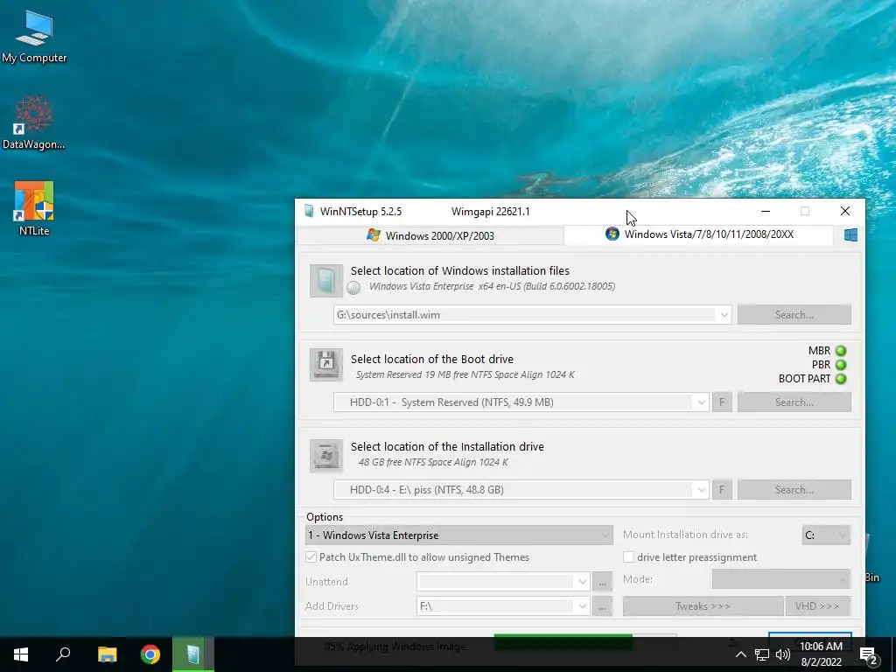Enable drive letter preassignment checkbox
The height and width of the screenshot is (672, 896).
pyautogui.click(x=628, y=557)
